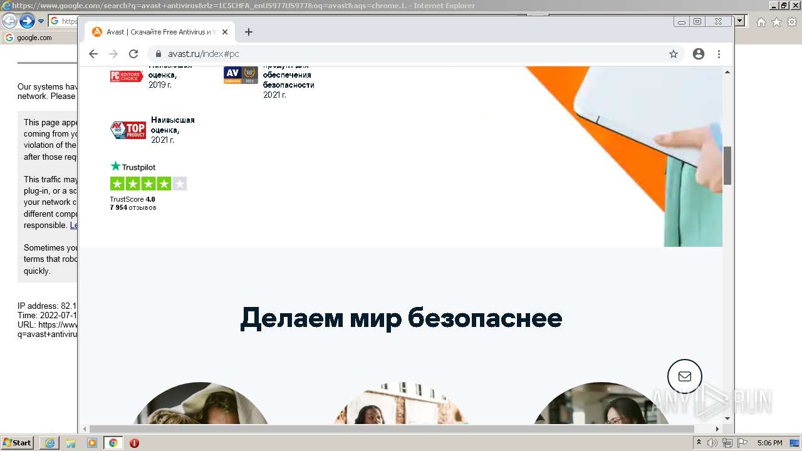This screenshot has height=451, width=802.
Task: Open Internet Explorer address dropdown arrow
Action: pyautogui.click(x=740, y=21)
